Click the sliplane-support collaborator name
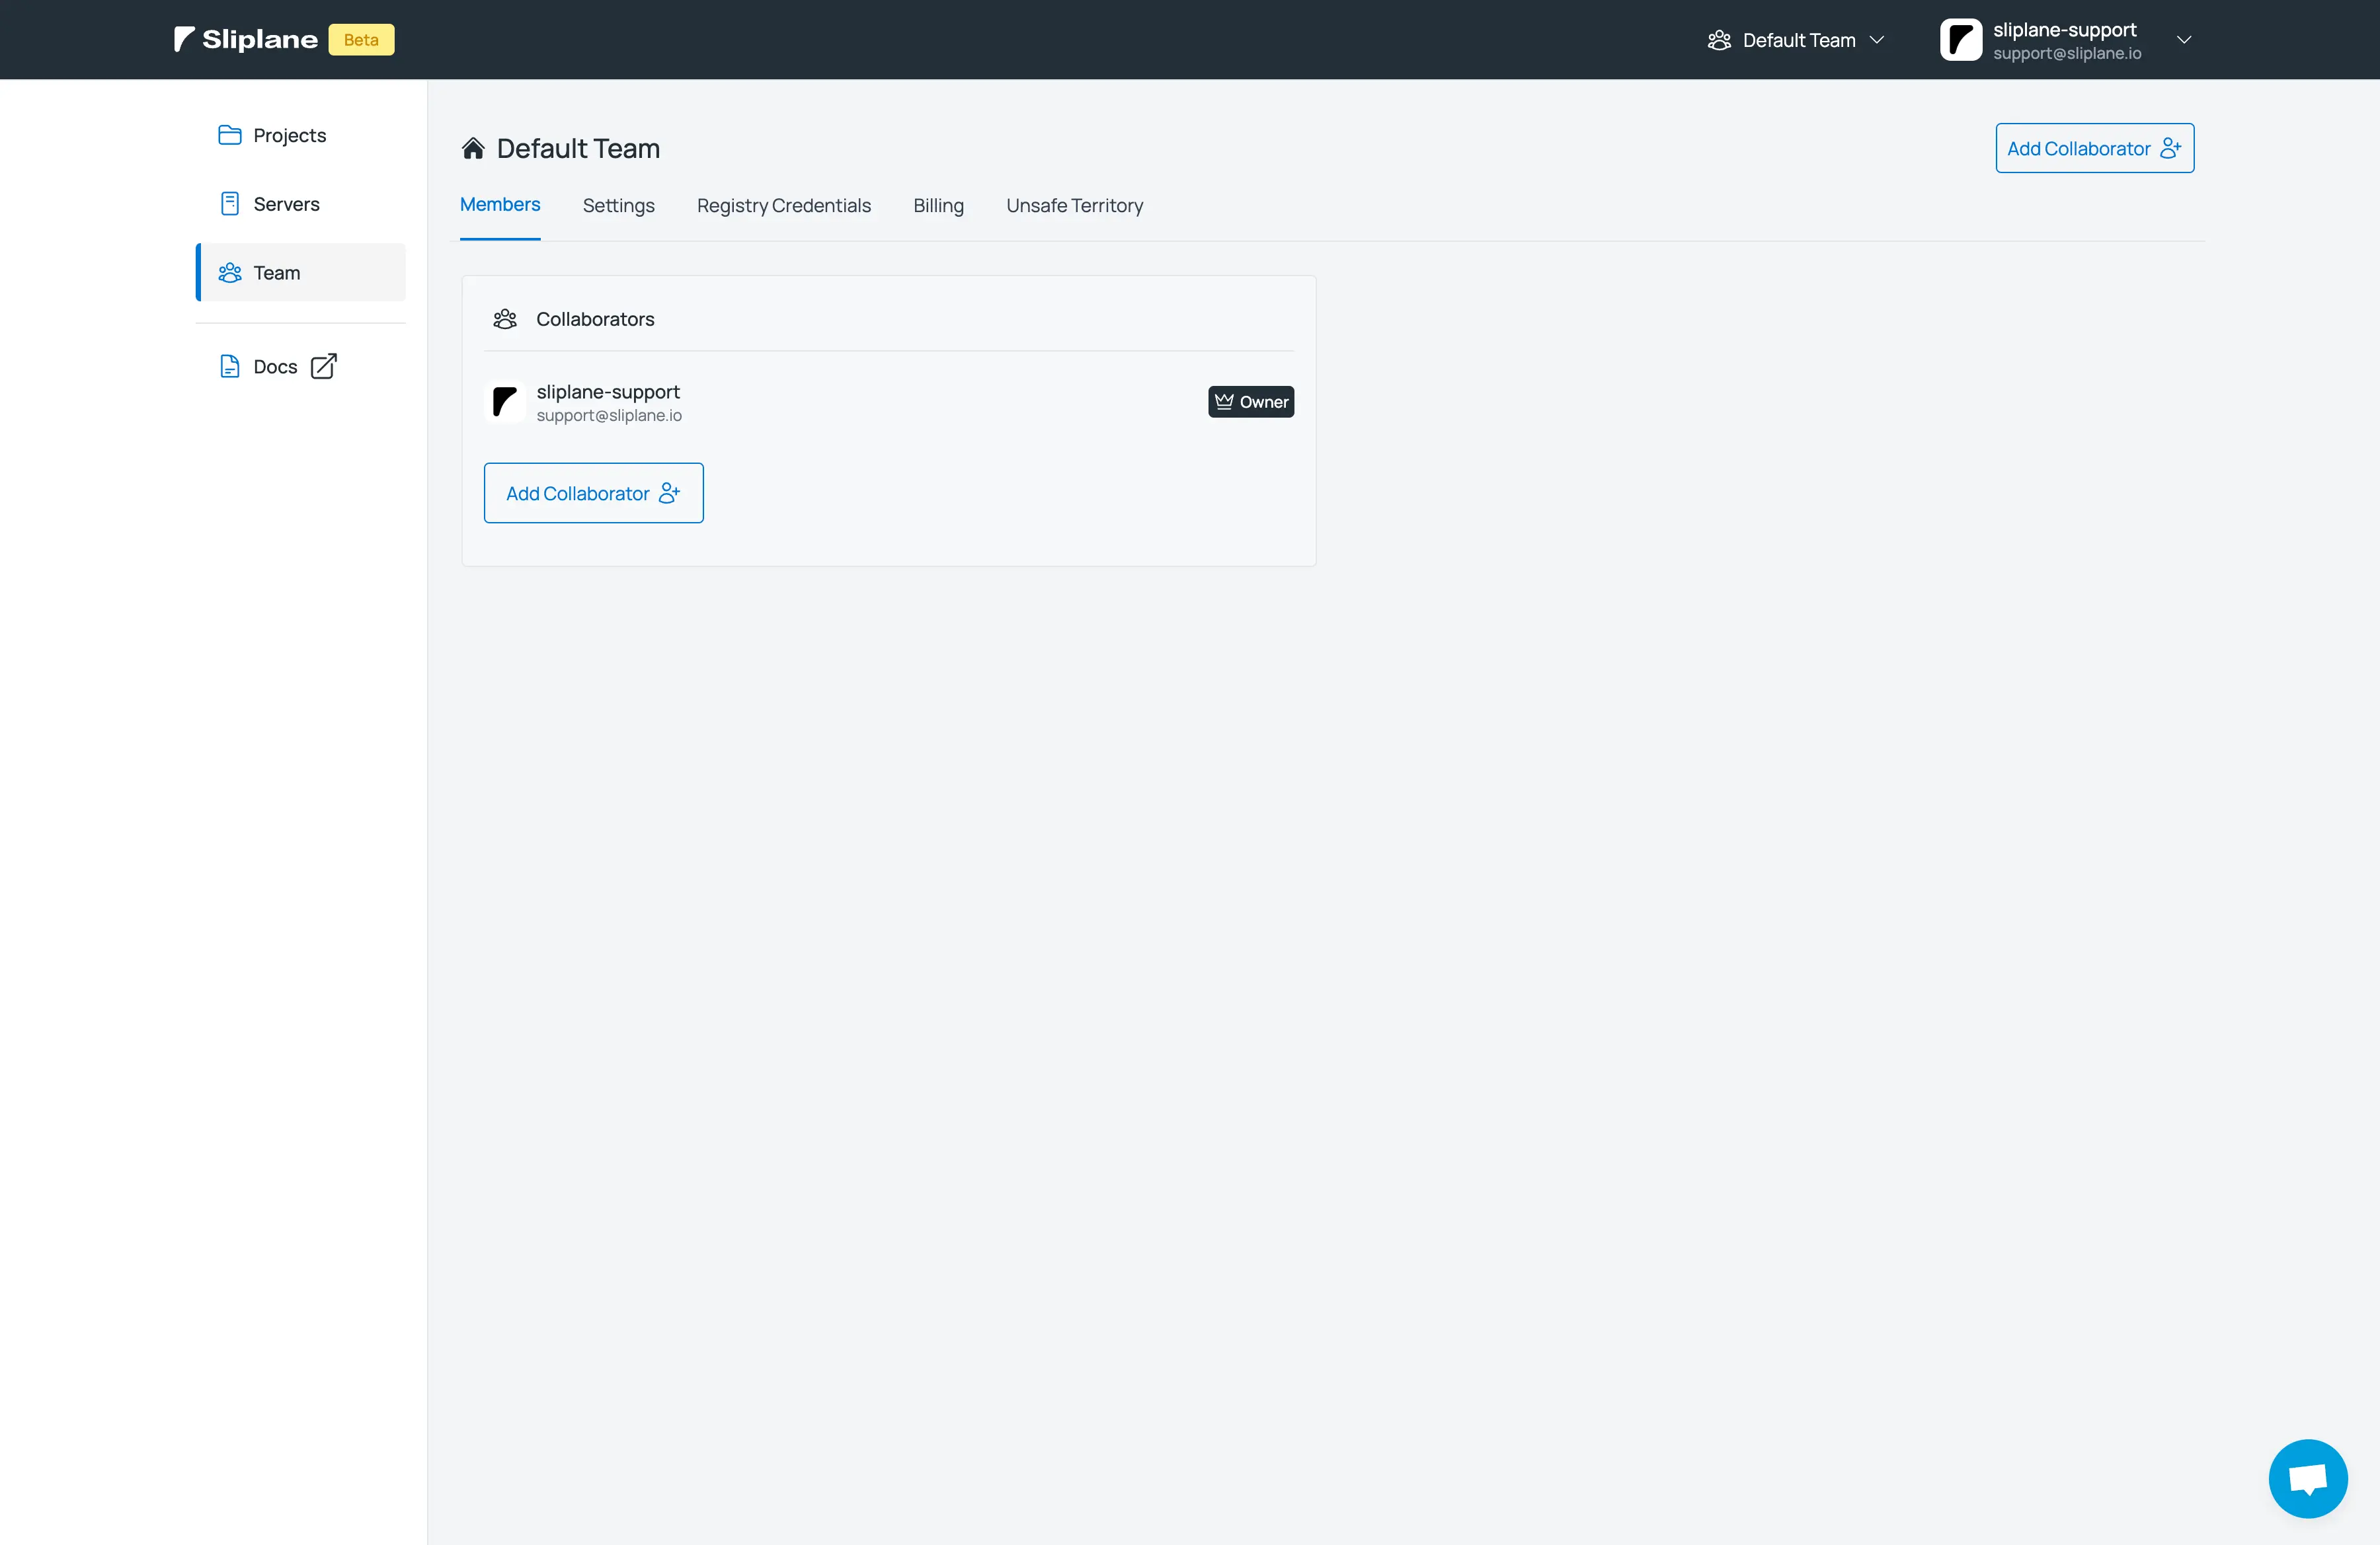2380x1545 pixels. (608, 392)
